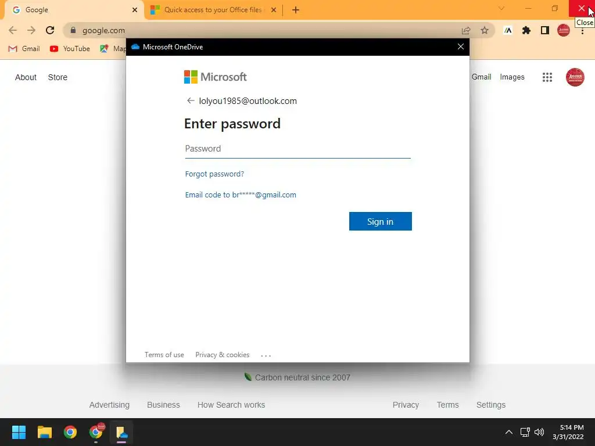Viewport: 595px width, 446px height.
Task: Close the Google tab
Action: (x=134, y=10)
